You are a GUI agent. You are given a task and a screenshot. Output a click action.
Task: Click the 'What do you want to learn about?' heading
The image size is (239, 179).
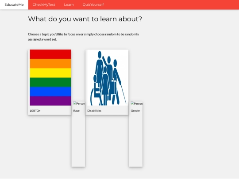point(85,19)
